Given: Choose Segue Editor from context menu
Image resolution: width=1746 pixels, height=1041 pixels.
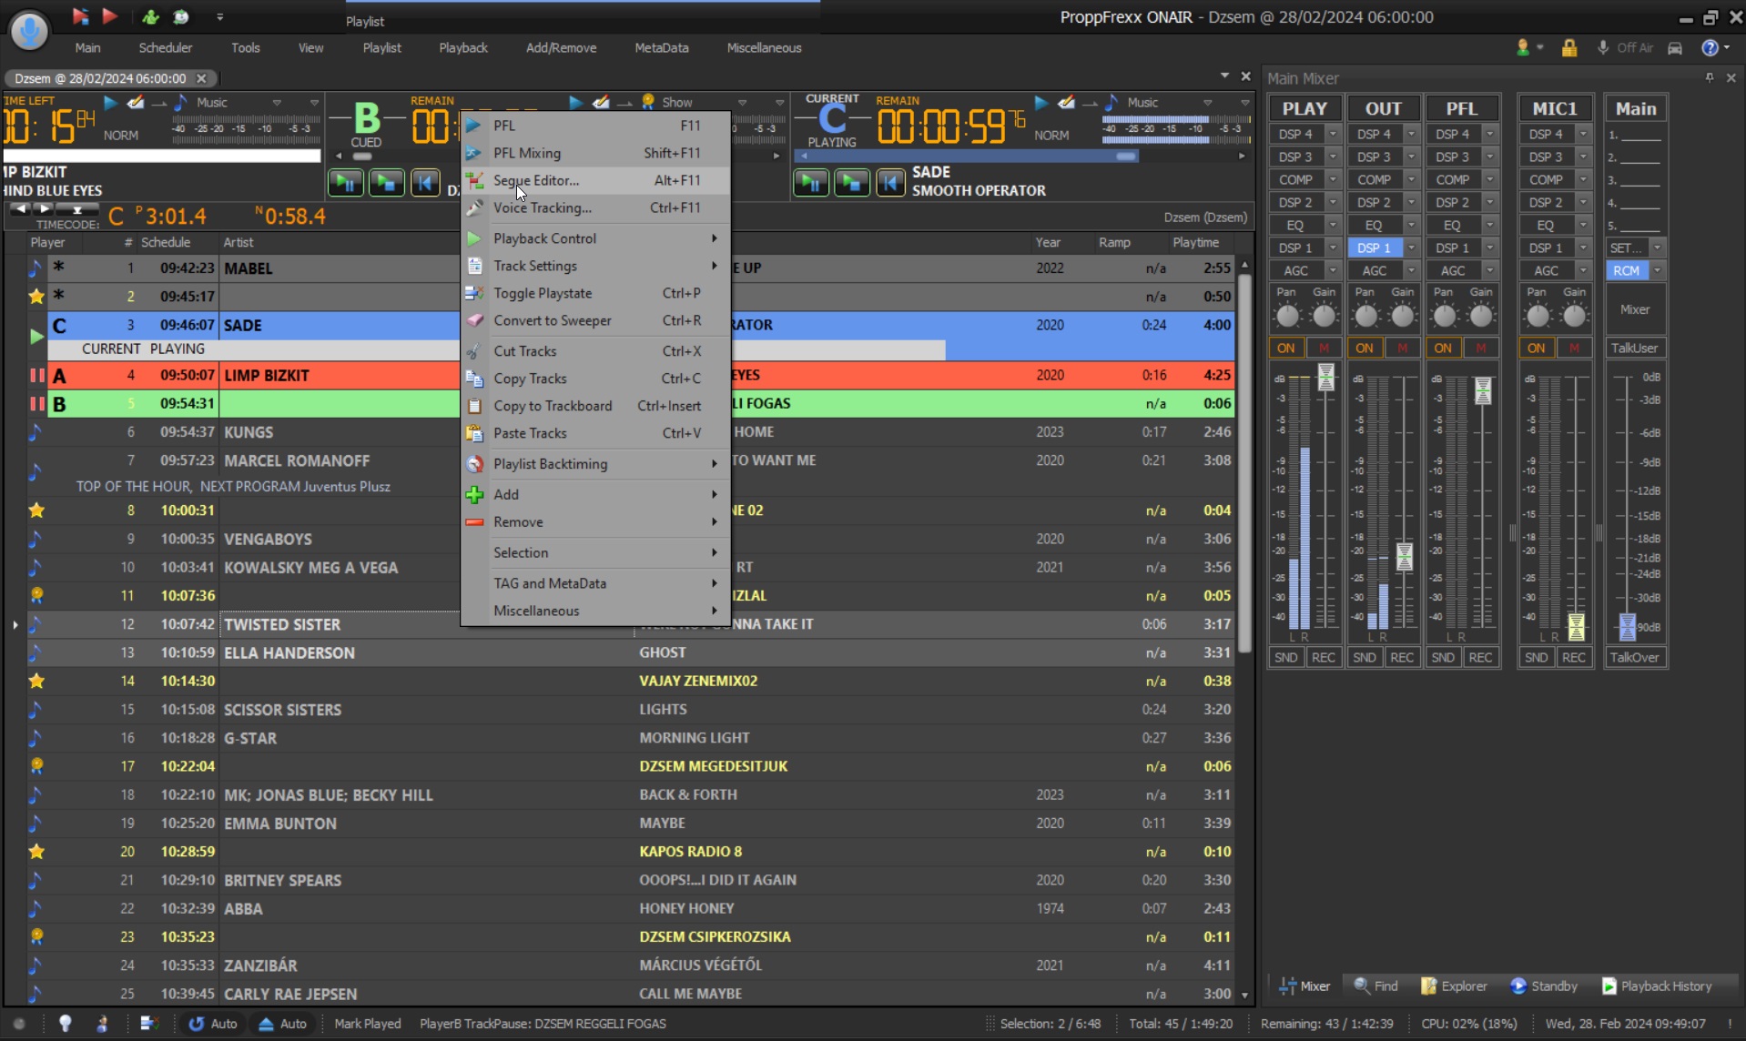Looking at the screenshot, I should pyautogui.click(x=536, y=180).
